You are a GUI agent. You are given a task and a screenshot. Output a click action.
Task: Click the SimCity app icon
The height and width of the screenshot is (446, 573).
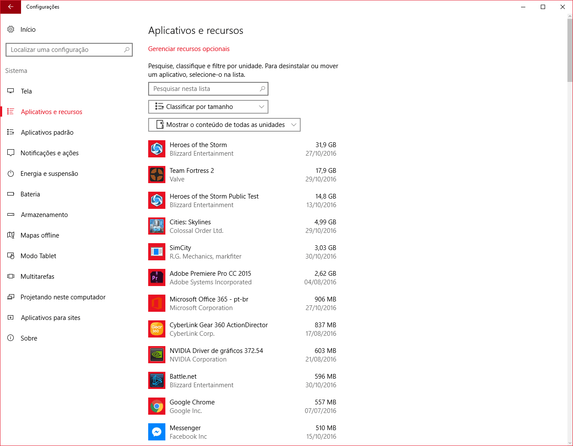[157, 252]
